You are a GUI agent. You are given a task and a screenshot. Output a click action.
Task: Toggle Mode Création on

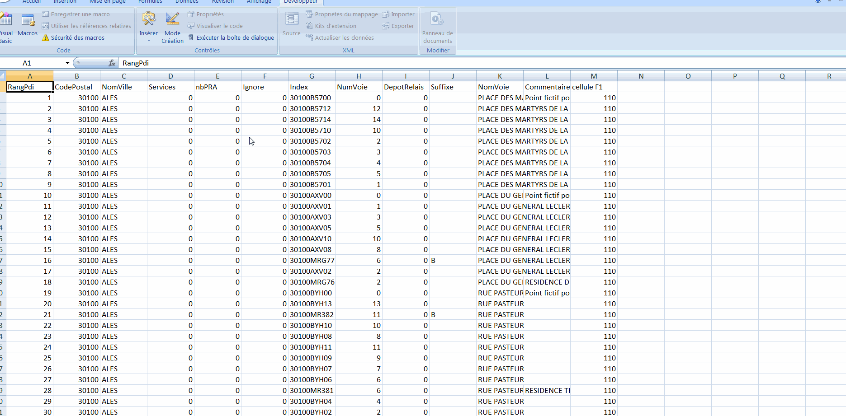click(x=172, y=27)
